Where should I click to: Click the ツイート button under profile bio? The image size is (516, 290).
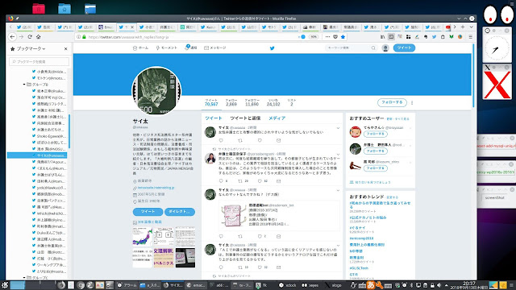click(148, 211)
